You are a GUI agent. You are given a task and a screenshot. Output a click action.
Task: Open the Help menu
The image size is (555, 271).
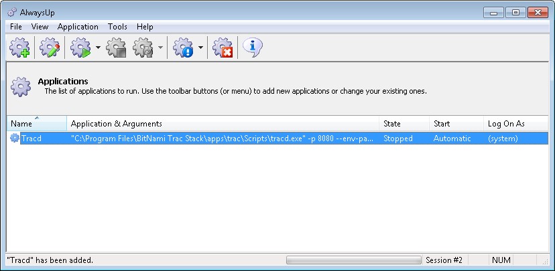click(x=145, y=27)
